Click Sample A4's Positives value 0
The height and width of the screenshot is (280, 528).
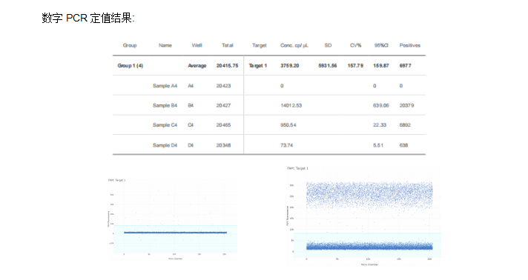pyautogui.click(x=401, y=86)
